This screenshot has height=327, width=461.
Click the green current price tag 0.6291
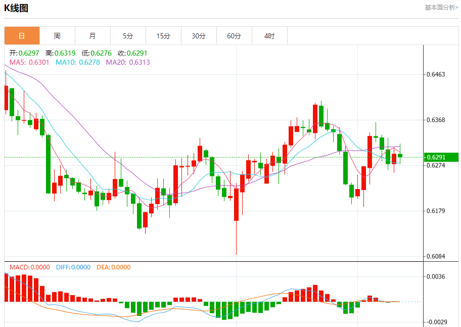(441, 157)
